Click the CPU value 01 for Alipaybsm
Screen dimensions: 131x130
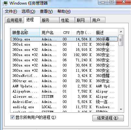tap(65, 91)
